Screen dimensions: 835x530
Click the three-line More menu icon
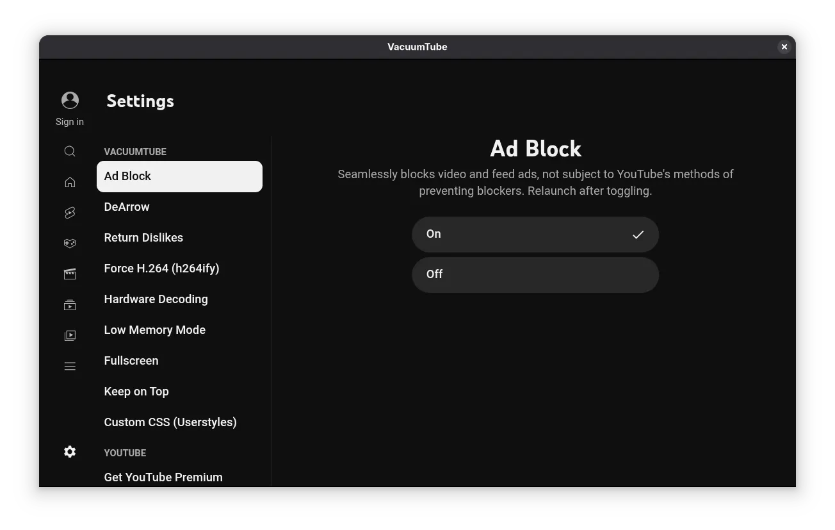tap(70, 366)
